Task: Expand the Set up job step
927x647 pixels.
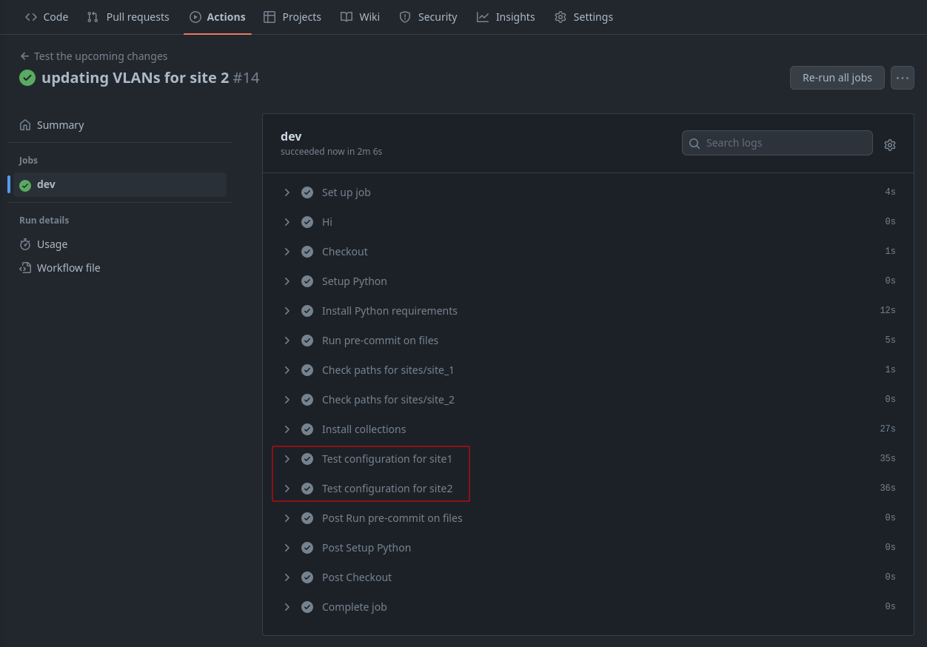Action: 287,192
